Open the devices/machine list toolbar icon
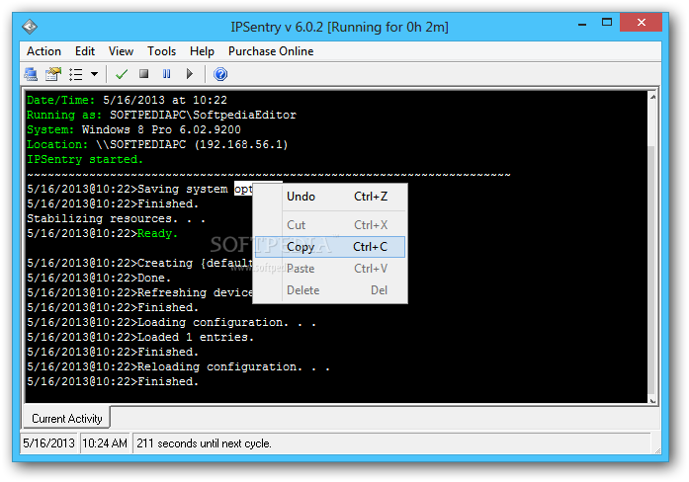Screen dimensions: 689x482 point(31,74)
